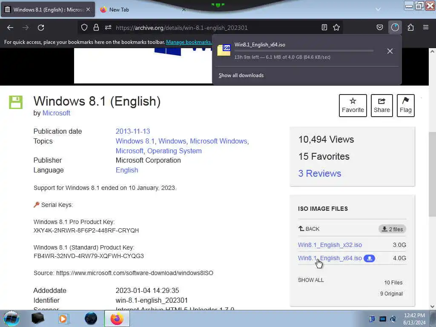Image resolution: width=436 pixels, height=327 pixels.
Task: Click the blue download badge beside x64.iso
Action: click(x=369, y=258)
